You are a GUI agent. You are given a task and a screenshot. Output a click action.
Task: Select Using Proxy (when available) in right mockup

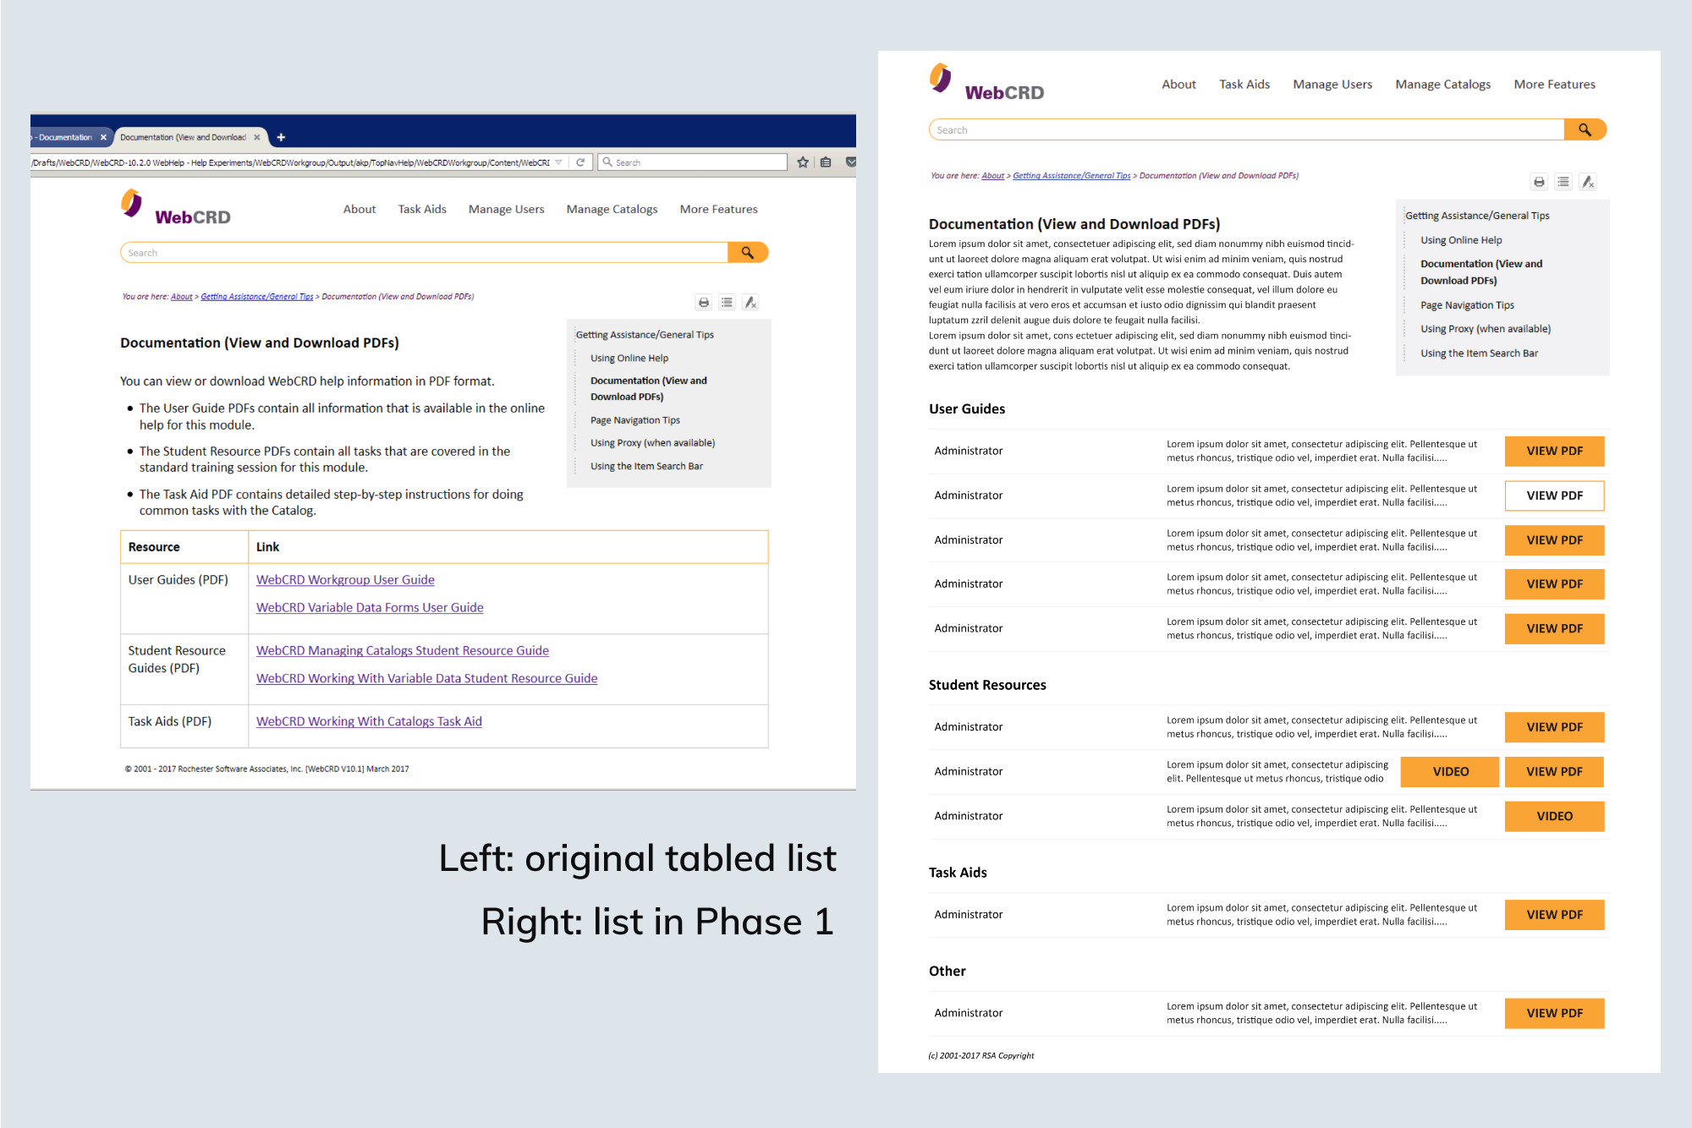1486,329
